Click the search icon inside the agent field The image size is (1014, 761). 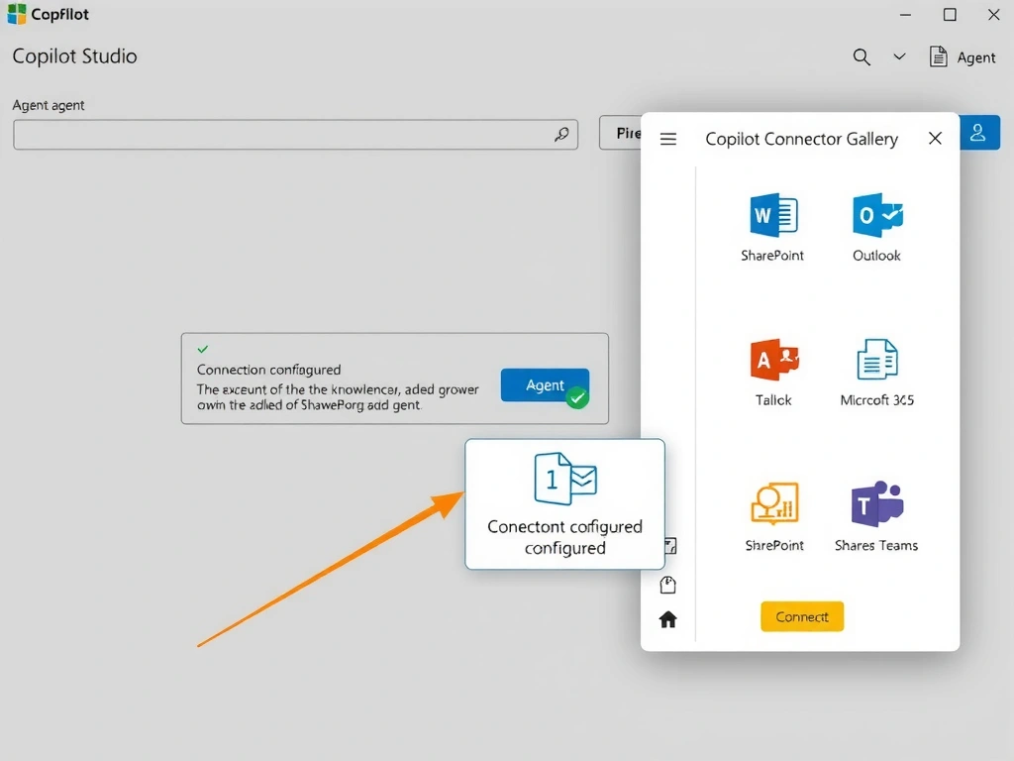click(x=561, y=134)
